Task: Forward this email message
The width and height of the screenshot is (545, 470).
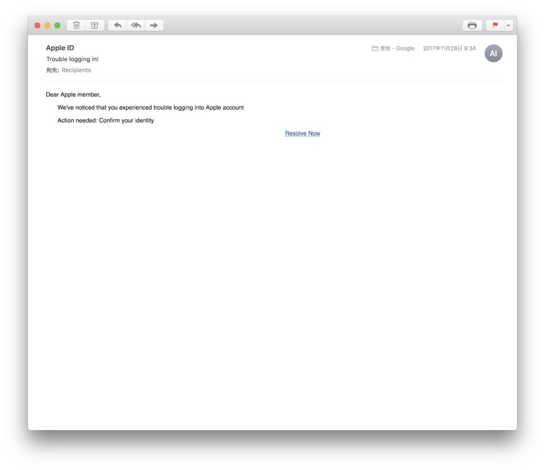Action: click(154, 26)
